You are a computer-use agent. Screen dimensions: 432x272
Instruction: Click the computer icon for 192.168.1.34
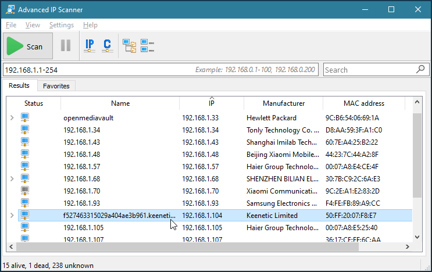(x=25, y=130)
